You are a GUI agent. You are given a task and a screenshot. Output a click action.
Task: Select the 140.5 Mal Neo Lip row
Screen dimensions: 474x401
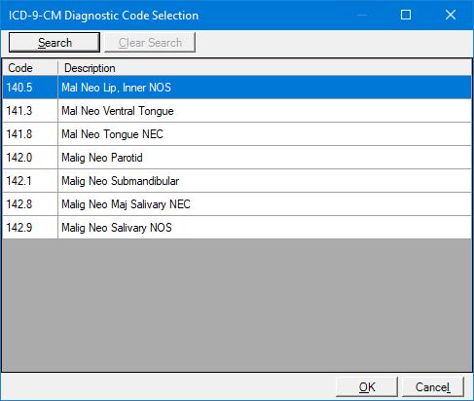click(237, 88)
